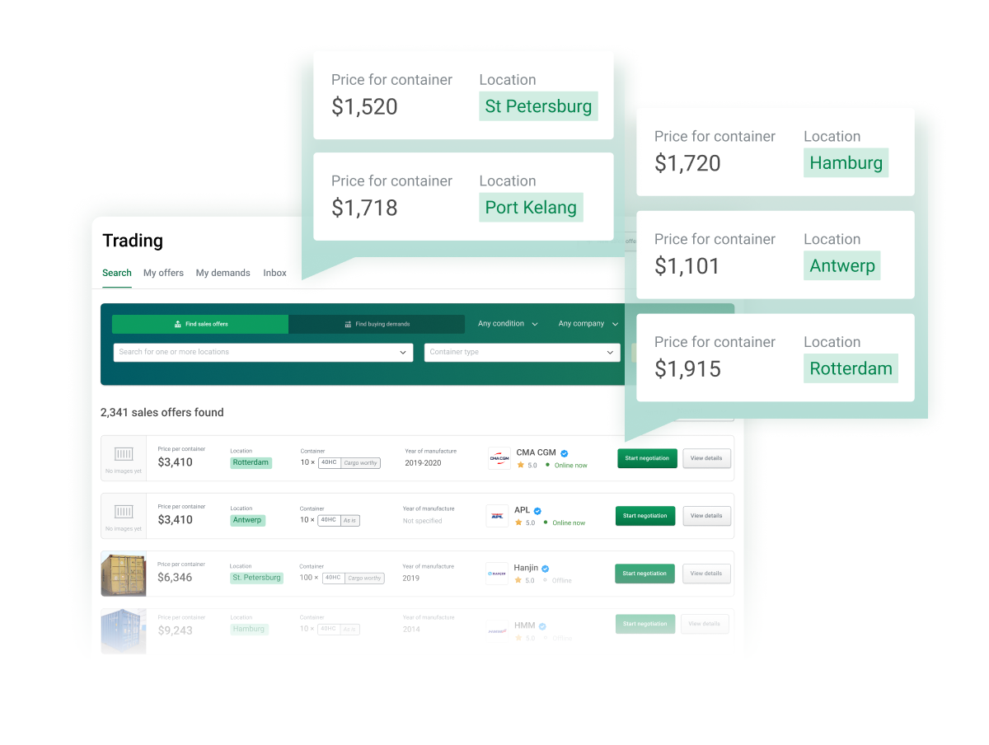The image size is (989, 745).
Task: Start negotiation with CMA CGM
Action: point(647,458)
